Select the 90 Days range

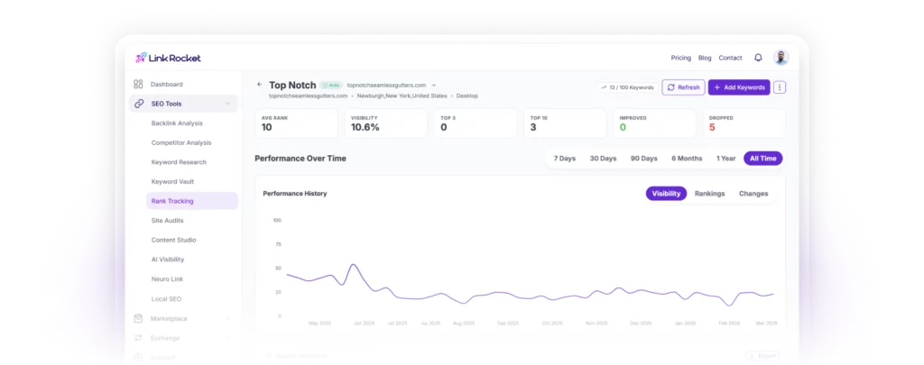click(643, 159)
